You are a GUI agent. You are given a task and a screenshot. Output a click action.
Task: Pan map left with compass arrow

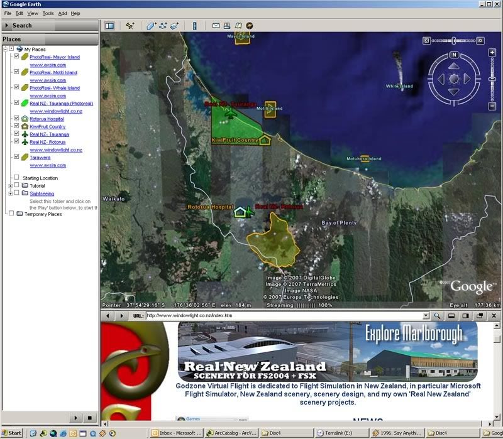[441, 79]
